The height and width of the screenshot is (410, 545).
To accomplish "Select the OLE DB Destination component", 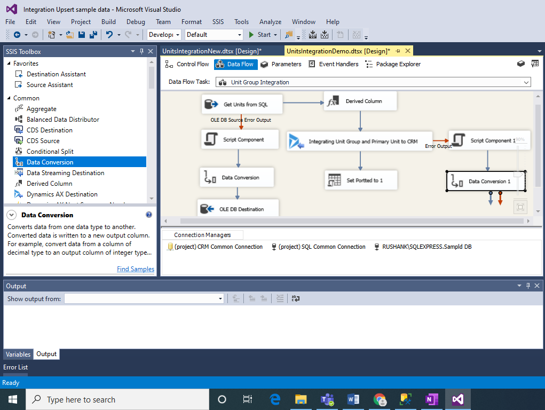I will pos(238,209).
